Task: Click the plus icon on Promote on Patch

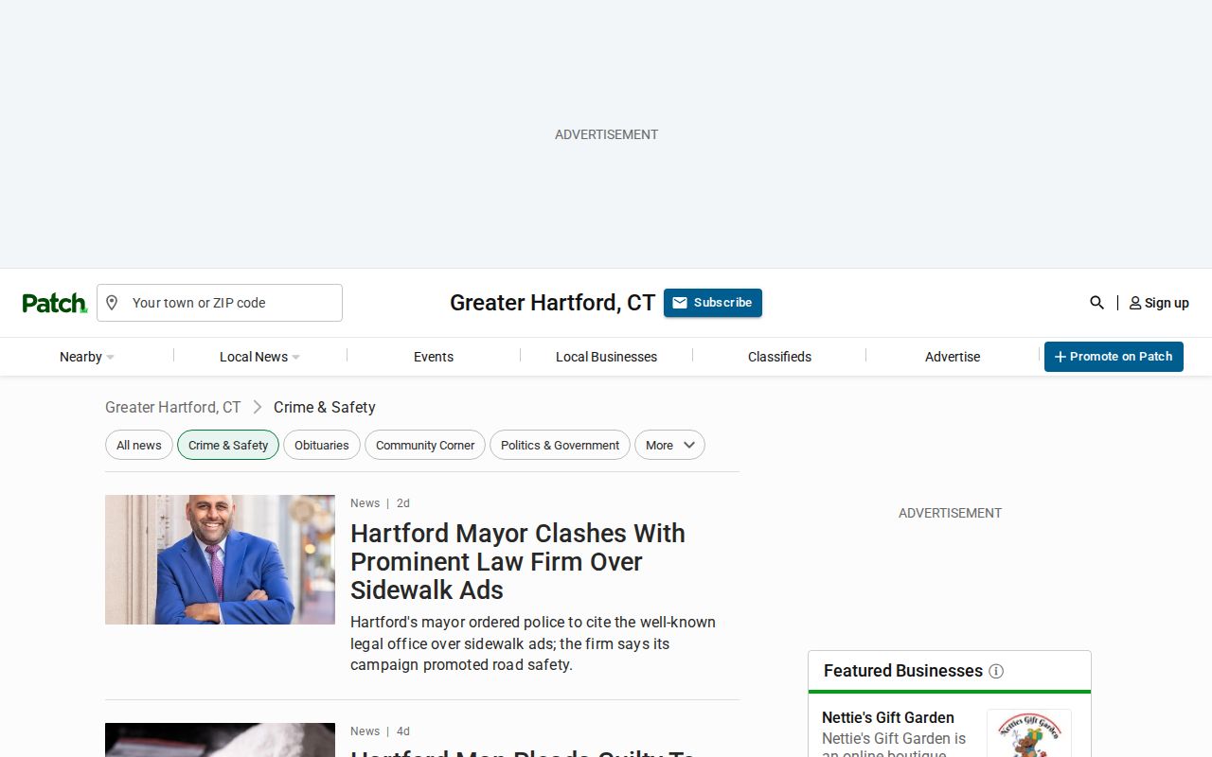Action: (x=1060, y=357)
